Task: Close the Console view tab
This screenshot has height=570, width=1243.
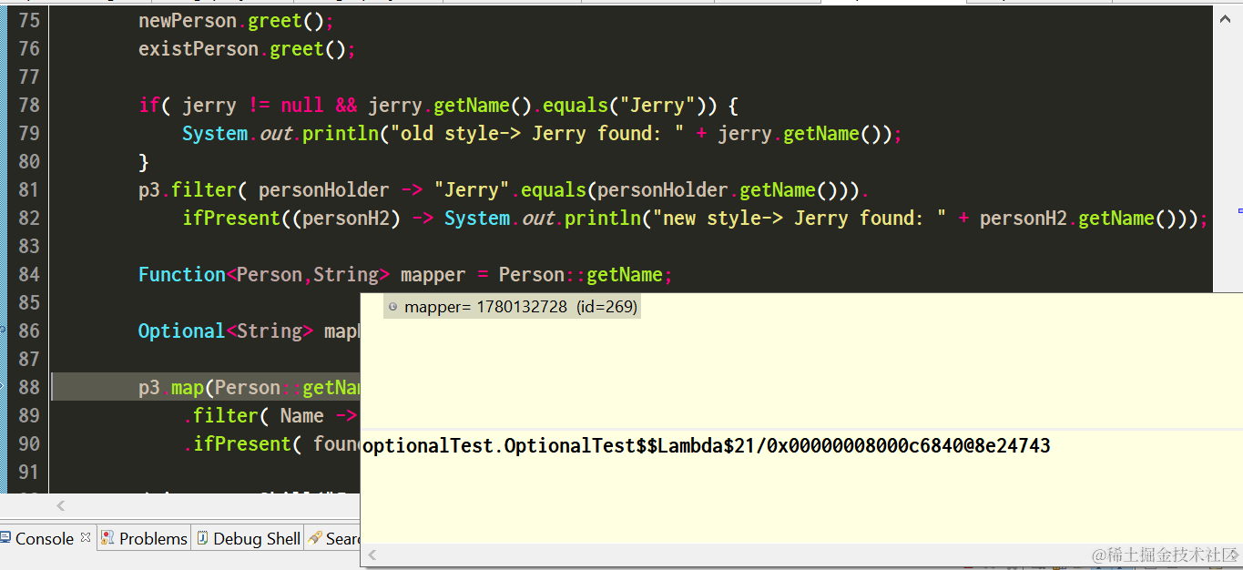Action: tap(86, 537)
